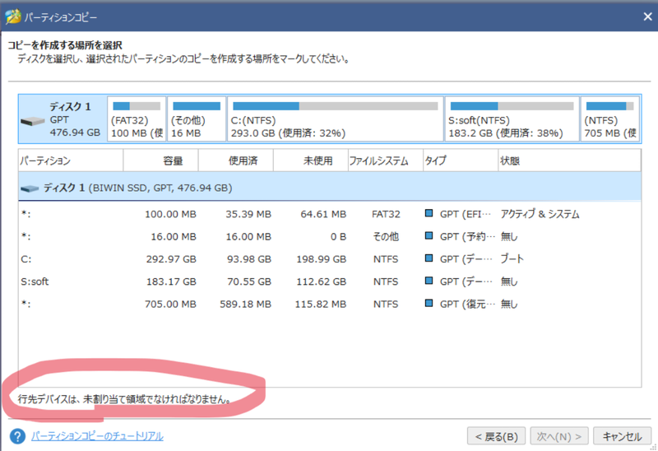This screenshot has height=451, width=658.
Task: Click the 次へ(N) > button
Action: (559, 436)
